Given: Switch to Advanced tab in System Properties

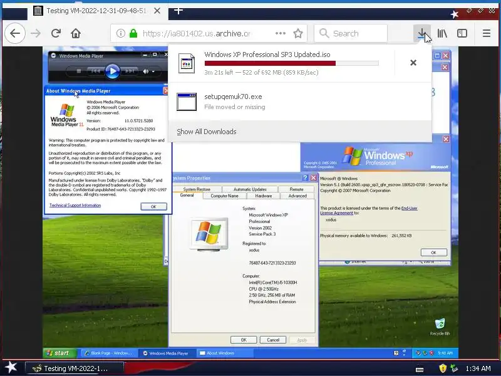Looking at the screenshot, I should click(297, 196).
